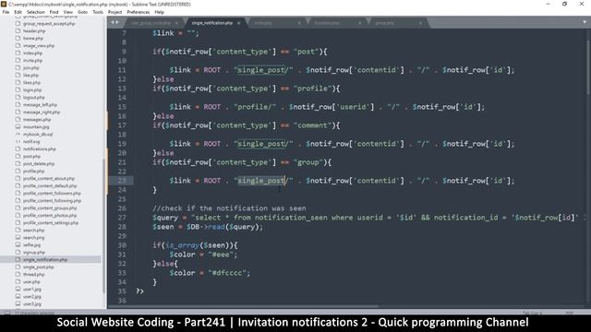Open message_right.php from the sidebar
591x332 pixels.
[42, 113]
